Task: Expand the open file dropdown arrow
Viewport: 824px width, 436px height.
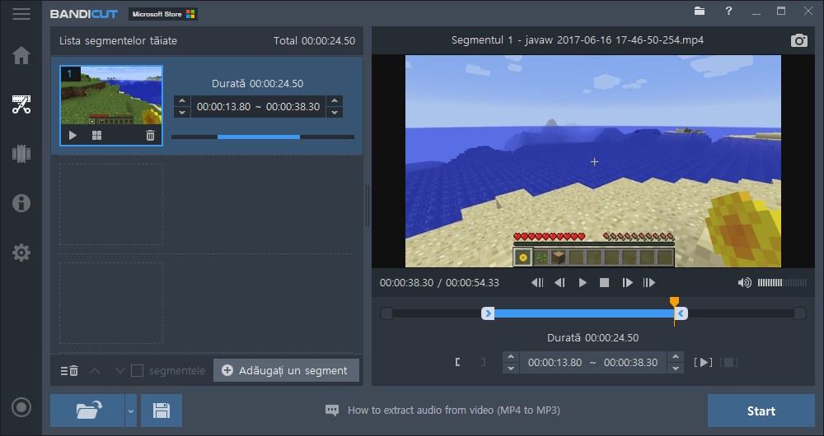Action: click(131, 410)
